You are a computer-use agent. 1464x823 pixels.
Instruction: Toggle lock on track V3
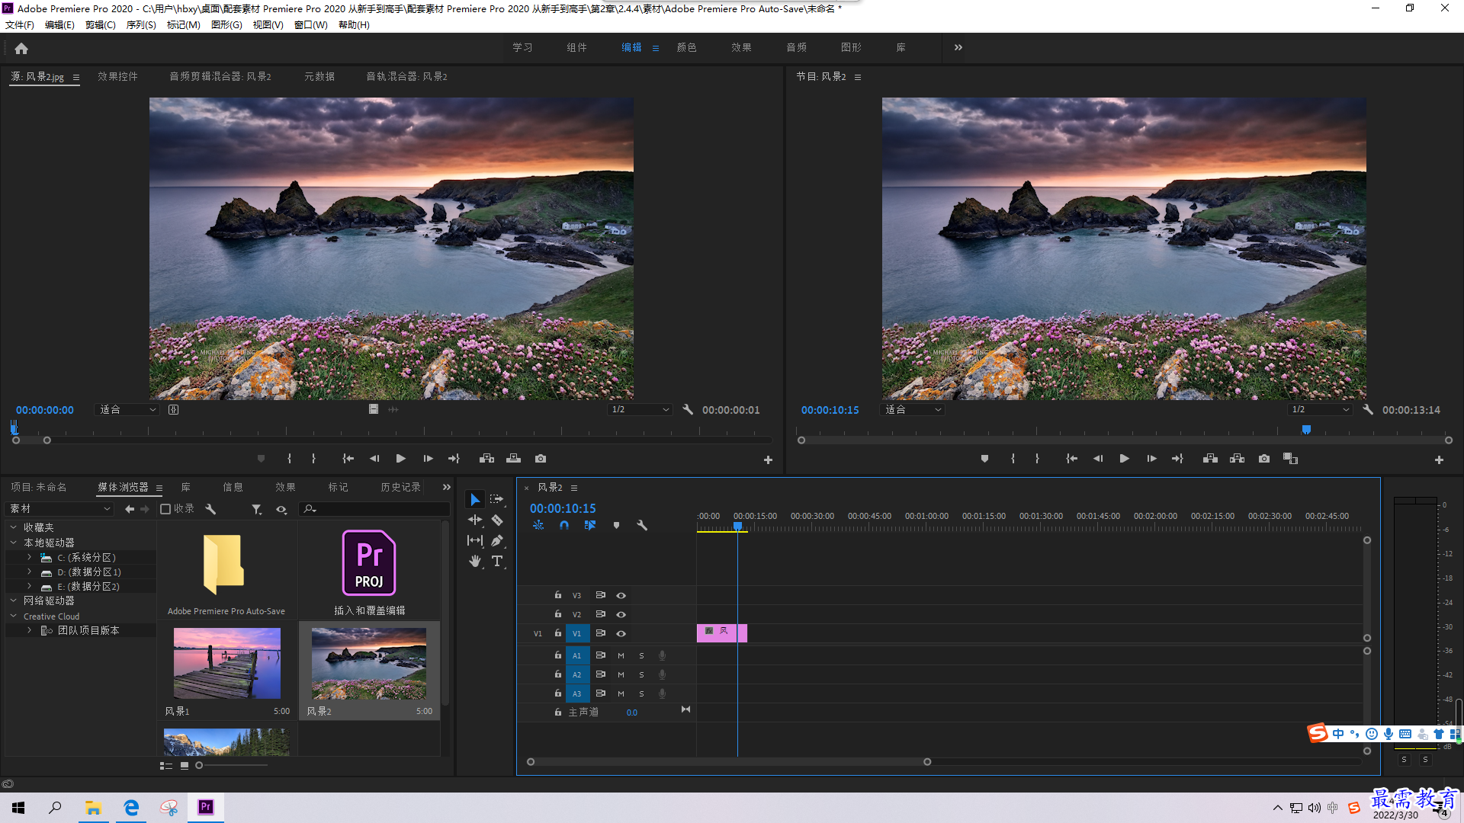(558, 595)
